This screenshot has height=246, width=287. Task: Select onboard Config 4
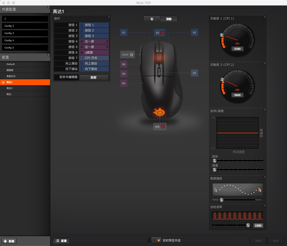tap(25, 40)
